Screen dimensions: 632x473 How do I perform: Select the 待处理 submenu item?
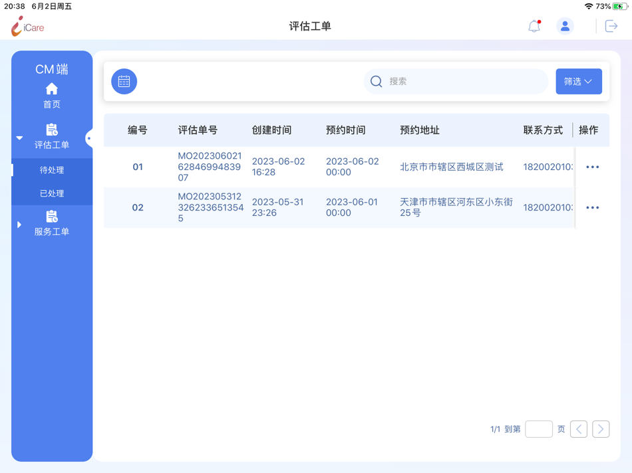click(x=52, y=170)
